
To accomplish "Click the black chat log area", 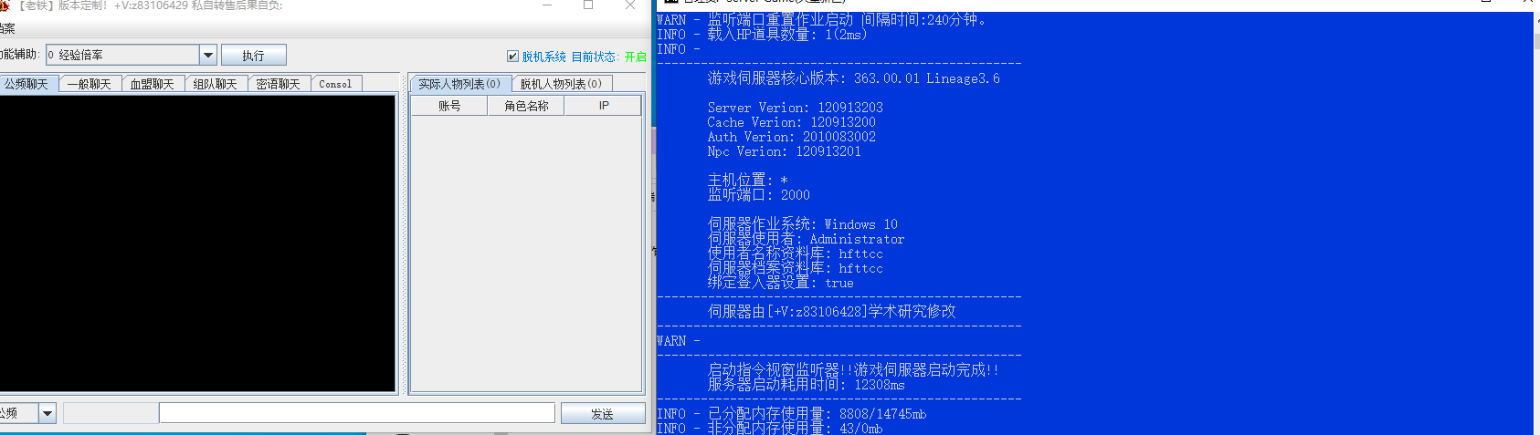I will (x=197, y=243).
